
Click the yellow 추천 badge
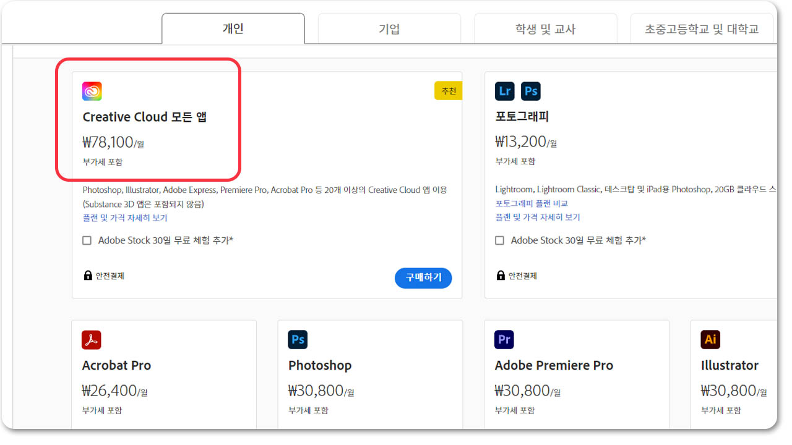click(448, 91)
